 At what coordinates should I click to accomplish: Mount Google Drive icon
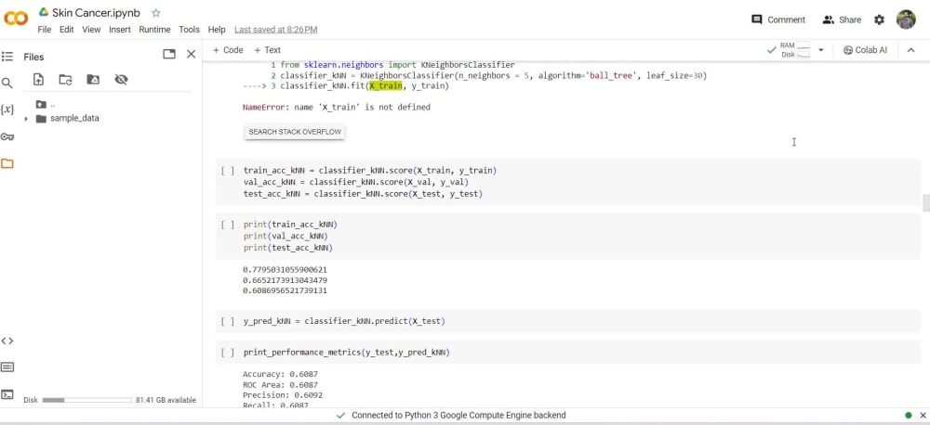[93, 79]
